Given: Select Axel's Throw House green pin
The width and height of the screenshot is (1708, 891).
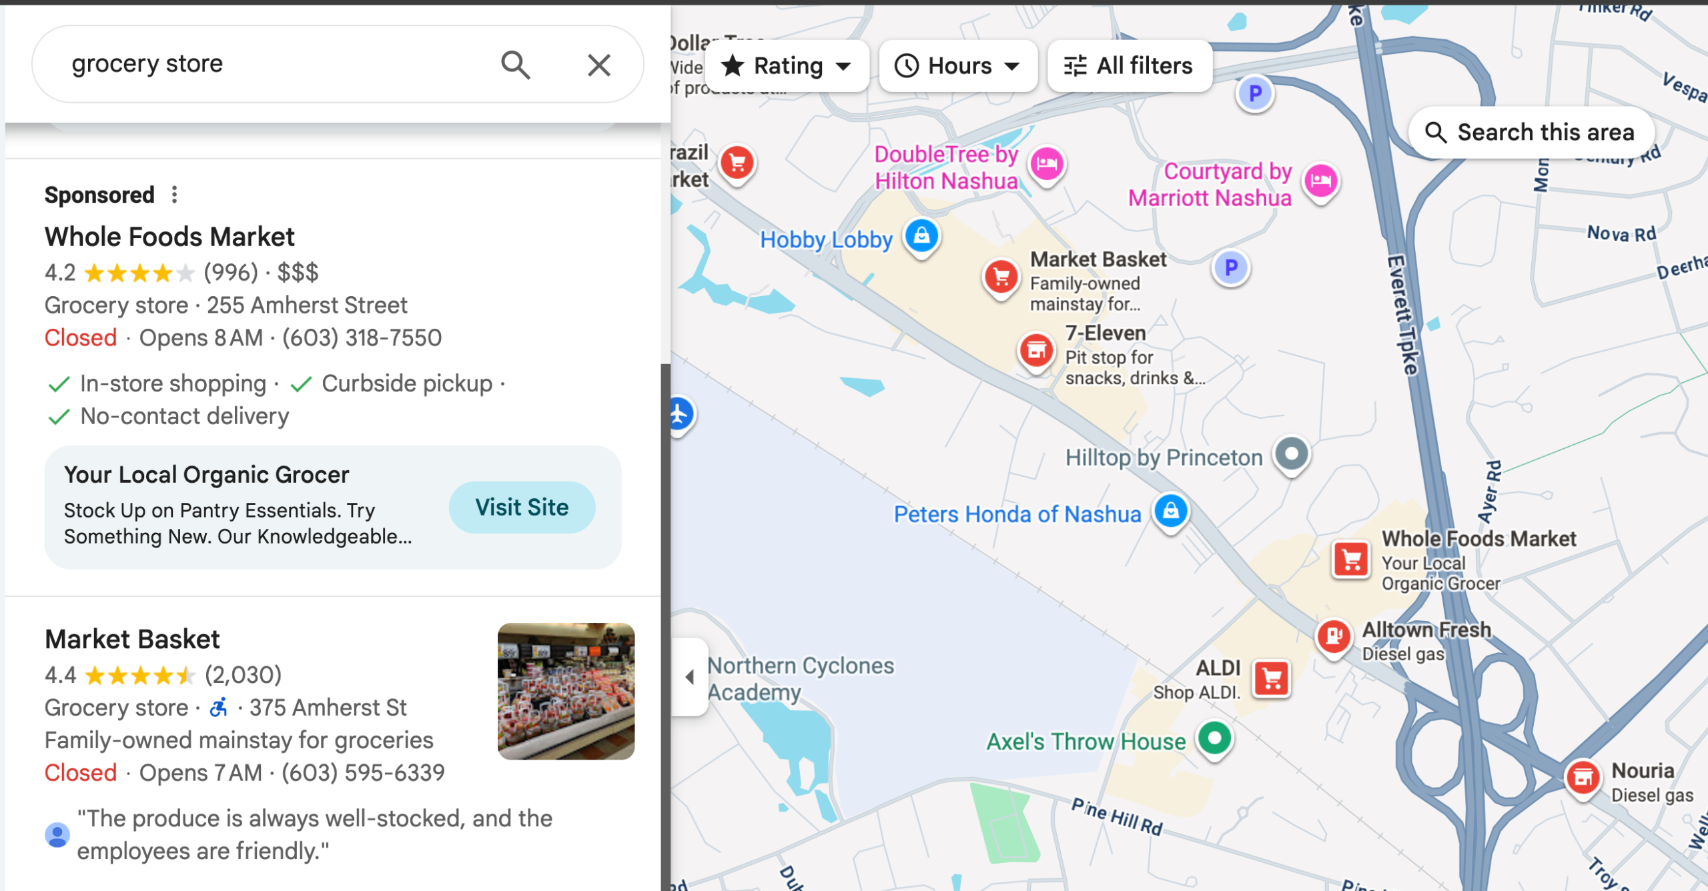Looking at the screenshot, I should tap(1214, 738).
